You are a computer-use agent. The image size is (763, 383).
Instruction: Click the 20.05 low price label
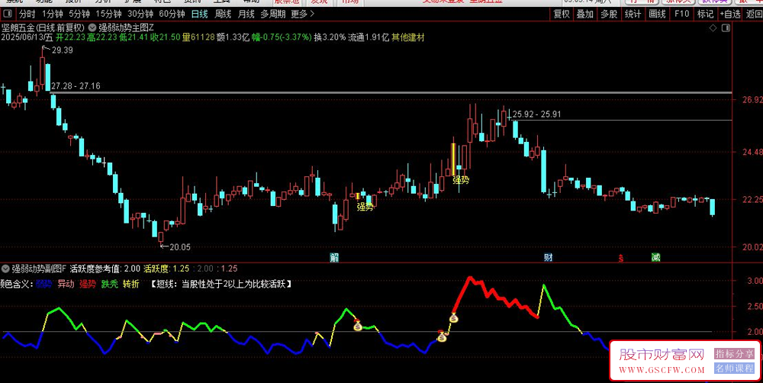tap(179, 247)
